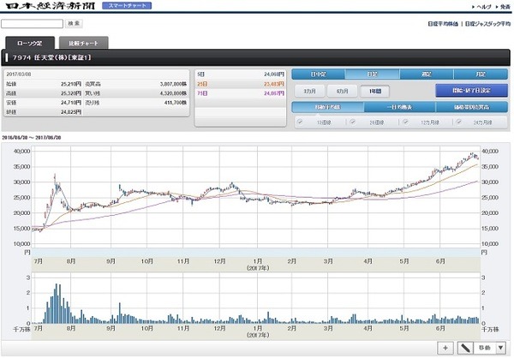
Task: Click the 411,700株 margin value
Action: [176, 103]
